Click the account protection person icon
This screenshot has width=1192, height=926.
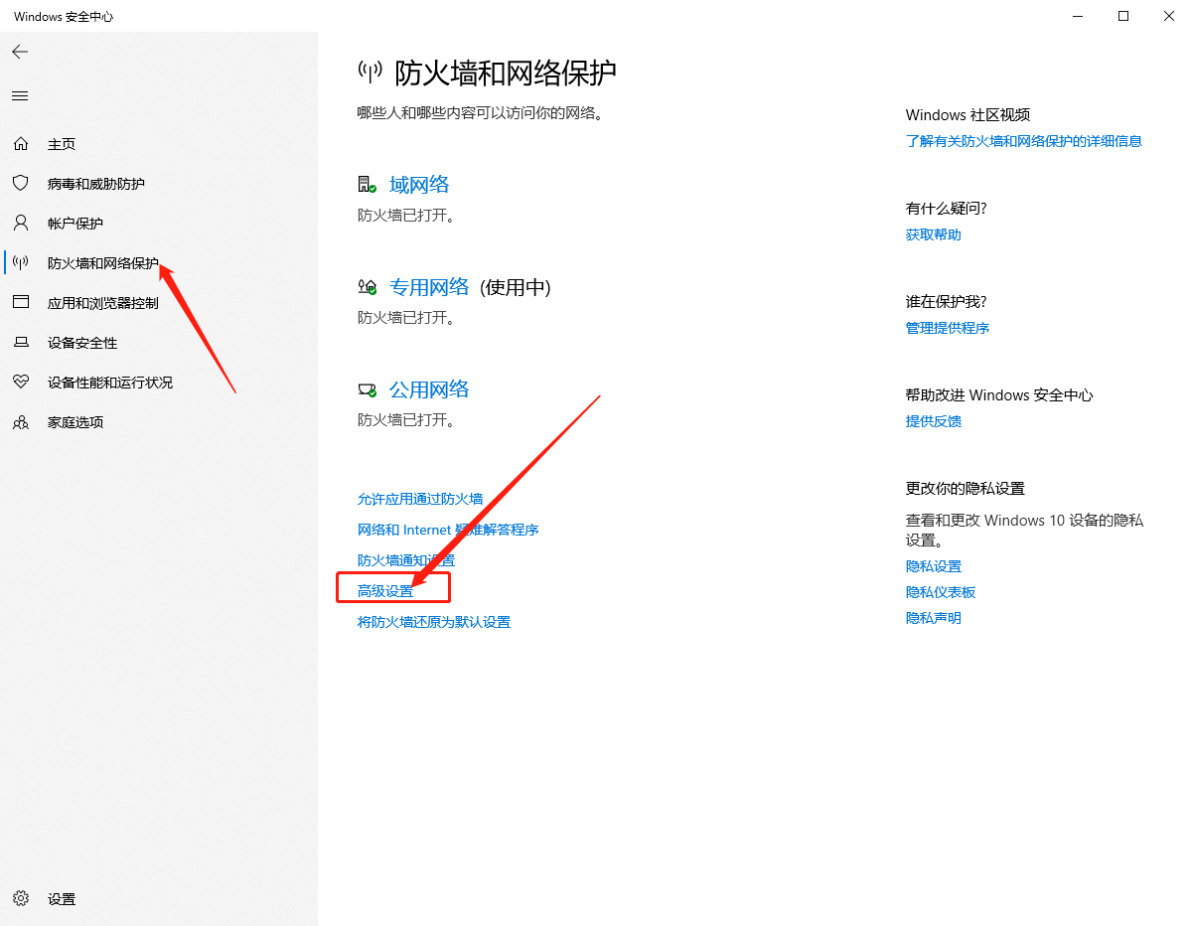coord(21,224)
